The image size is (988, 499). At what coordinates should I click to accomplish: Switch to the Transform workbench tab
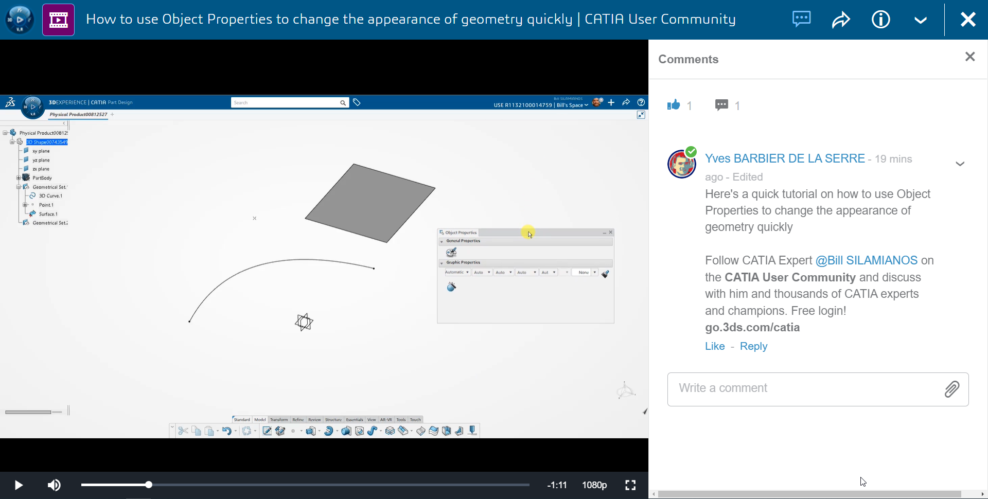[279, 419]
